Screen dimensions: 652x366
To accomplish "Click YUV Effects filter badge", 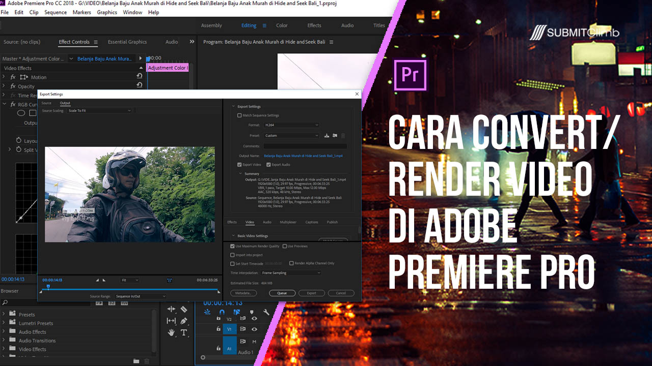I will pyautogui.click(x=124, y=303).
